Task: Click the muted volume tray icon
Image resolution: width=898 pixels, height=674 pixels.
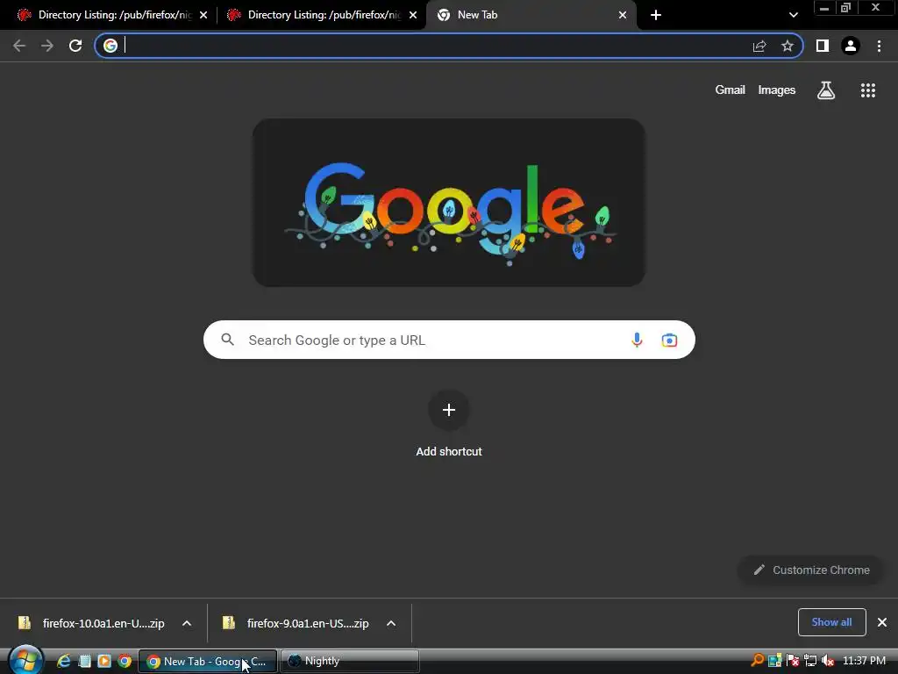Action: [828, 661]
